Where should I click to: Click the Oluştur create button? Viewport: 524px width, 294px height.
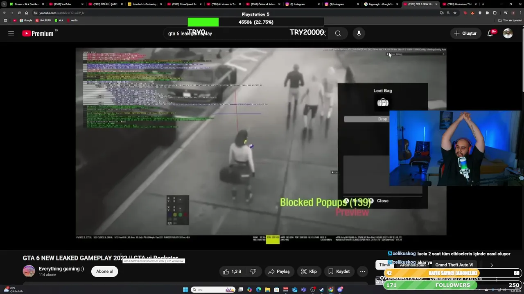pyautogui.click(x=465, y=33)
